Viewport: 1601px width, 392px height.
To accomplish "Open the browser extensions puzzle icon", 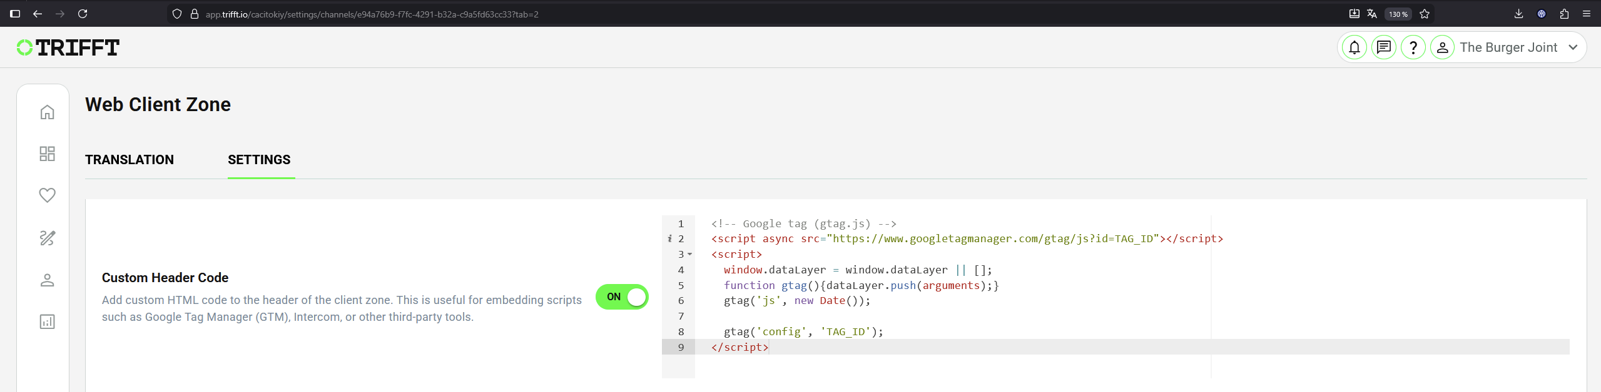I will [x=1564, y=14].
